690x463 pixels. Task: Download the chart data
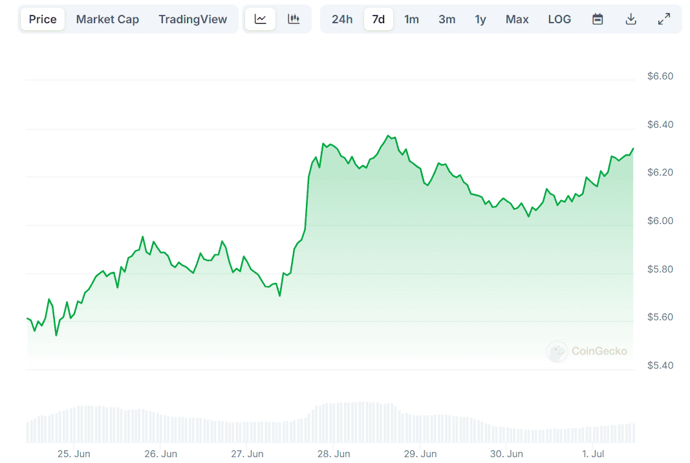coord(631,19)
